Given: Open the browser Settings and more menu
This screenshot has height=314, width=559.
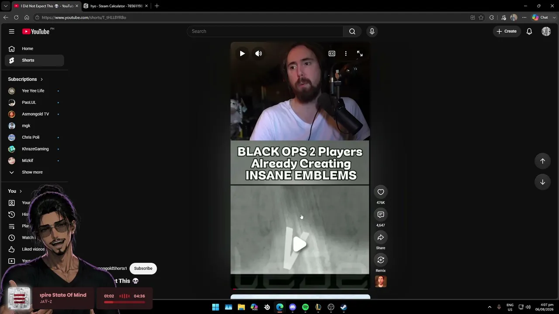Looking at the screenshot, I should [x=524, y=17].
